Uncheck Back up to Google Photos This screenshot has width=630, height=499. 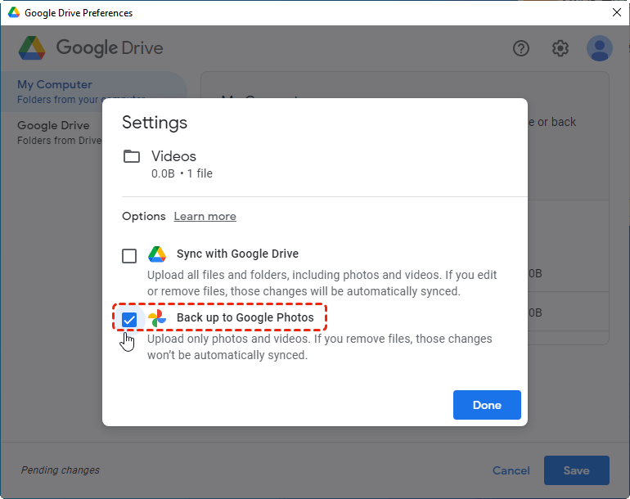(x=129, y=320)
